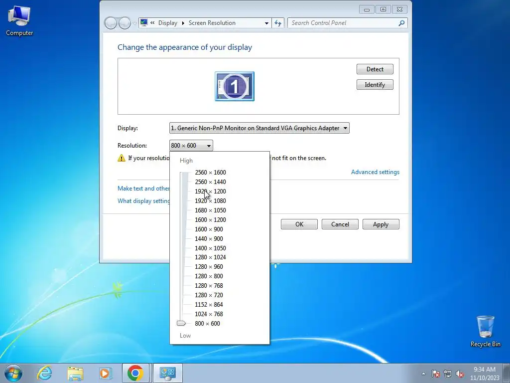510x383 pixels.
Task: Choose 1920 × 1080 resolution
Action: click(x=211, y=200)
